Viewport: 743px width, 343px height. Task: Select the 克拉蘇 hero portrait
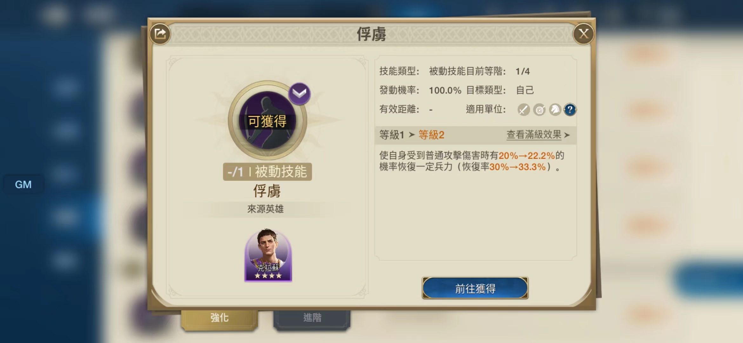pyautogui.click(x=268, y=255)
